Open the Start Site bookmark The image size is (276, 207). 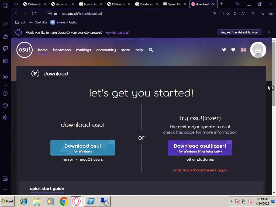click(38, 22)
